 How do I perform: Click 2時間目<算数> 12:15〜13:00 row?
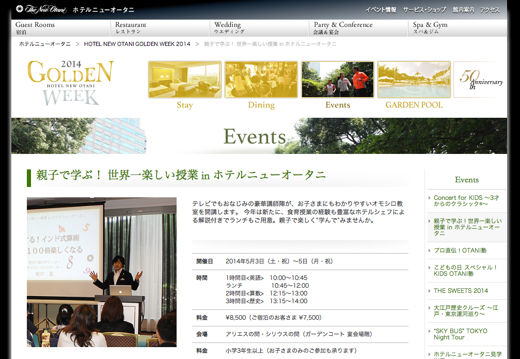point(266,293)
